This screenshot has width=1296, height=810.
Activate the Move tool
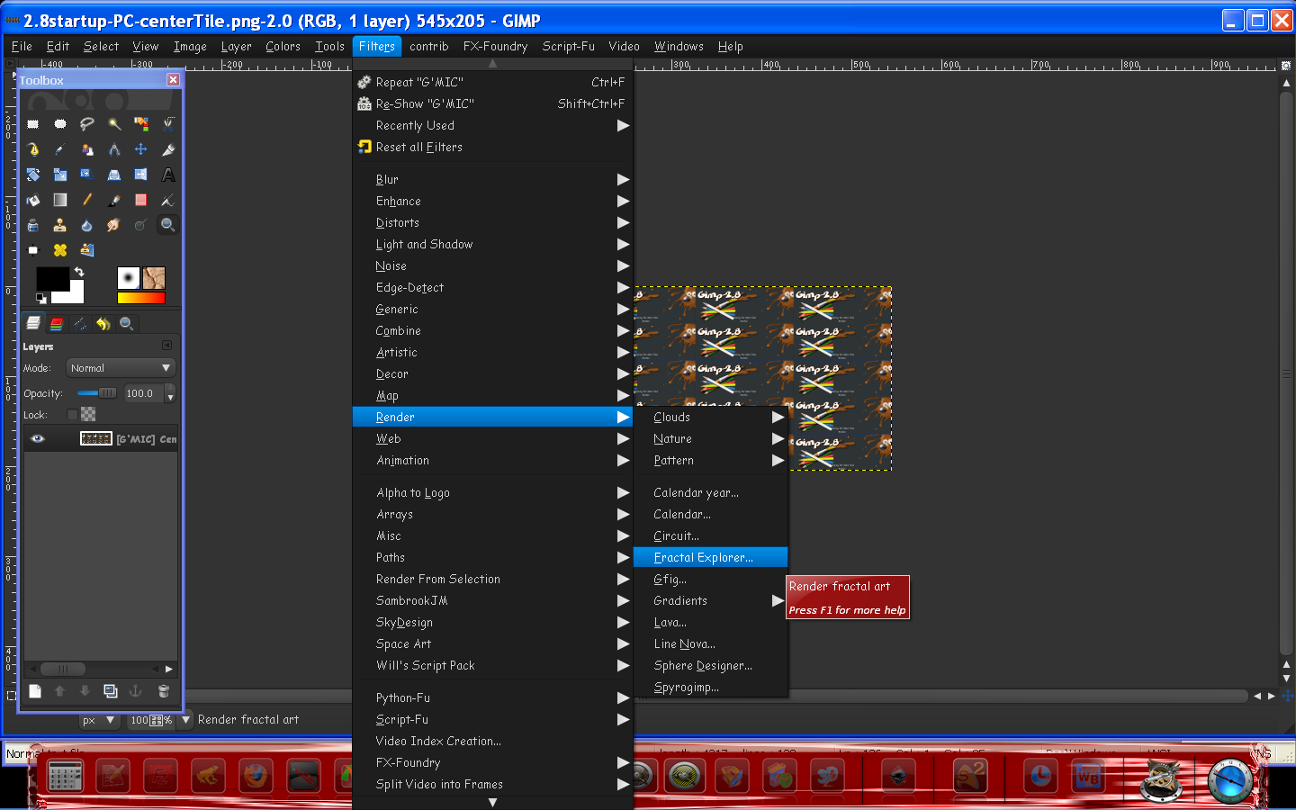(141, 149)
